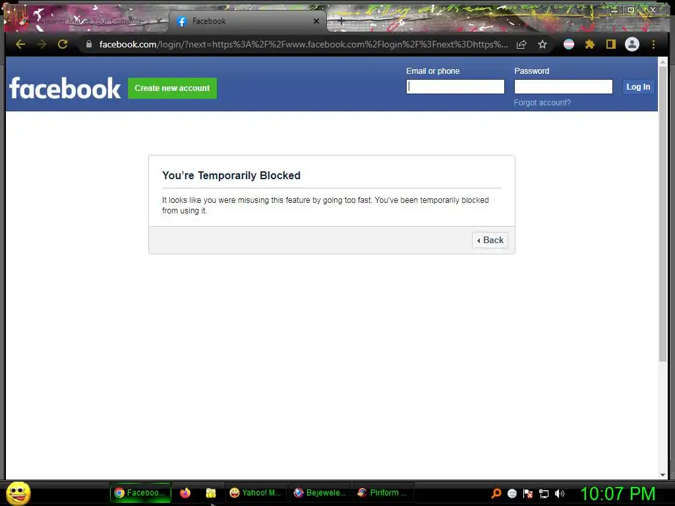Image resolution: width=675 pixels, height=506 pixels.
Task: Click the Log In button
Action: tap(638, 87)
